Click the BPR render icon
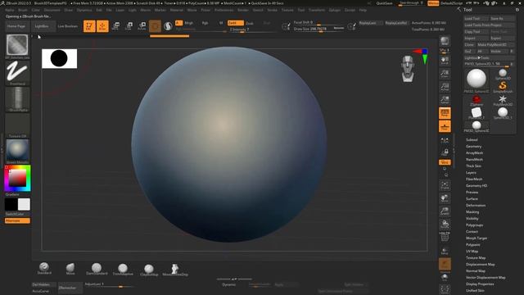The height and width of the screenshot is (295, 524). pos(445,41)
